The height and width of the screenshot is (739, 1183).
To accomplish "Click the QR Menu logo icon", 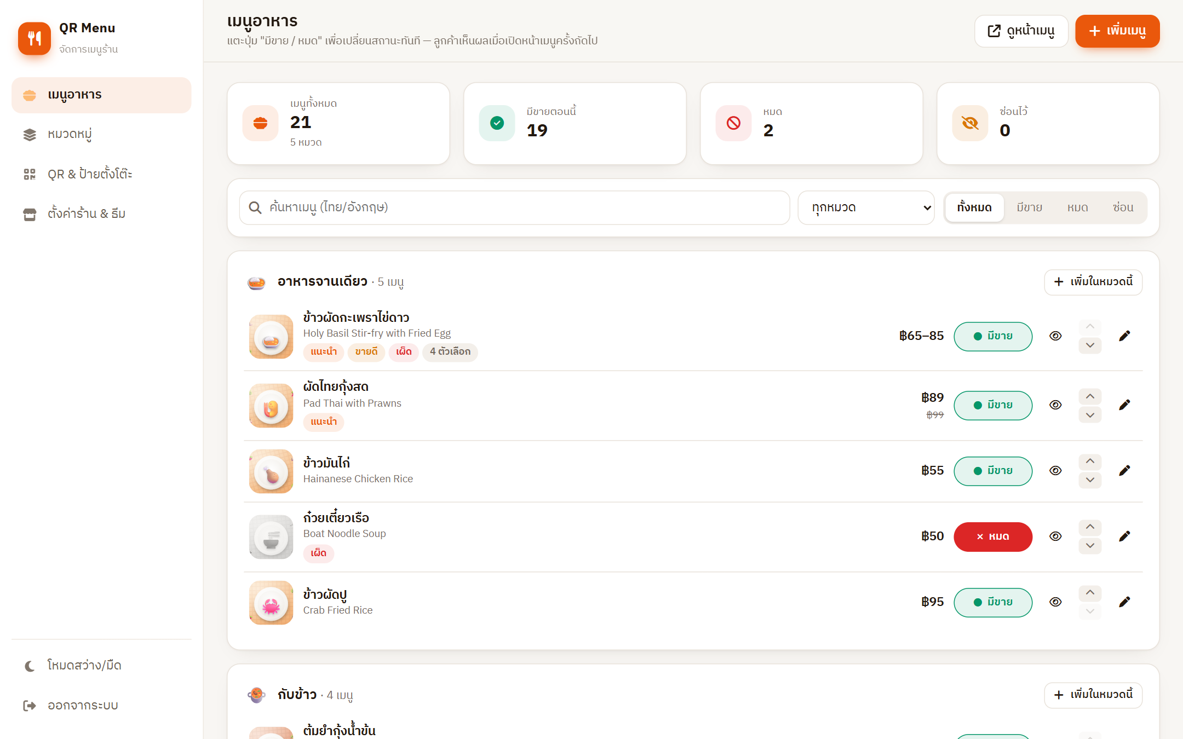I will pyautogui.click(x=35, y=38).
